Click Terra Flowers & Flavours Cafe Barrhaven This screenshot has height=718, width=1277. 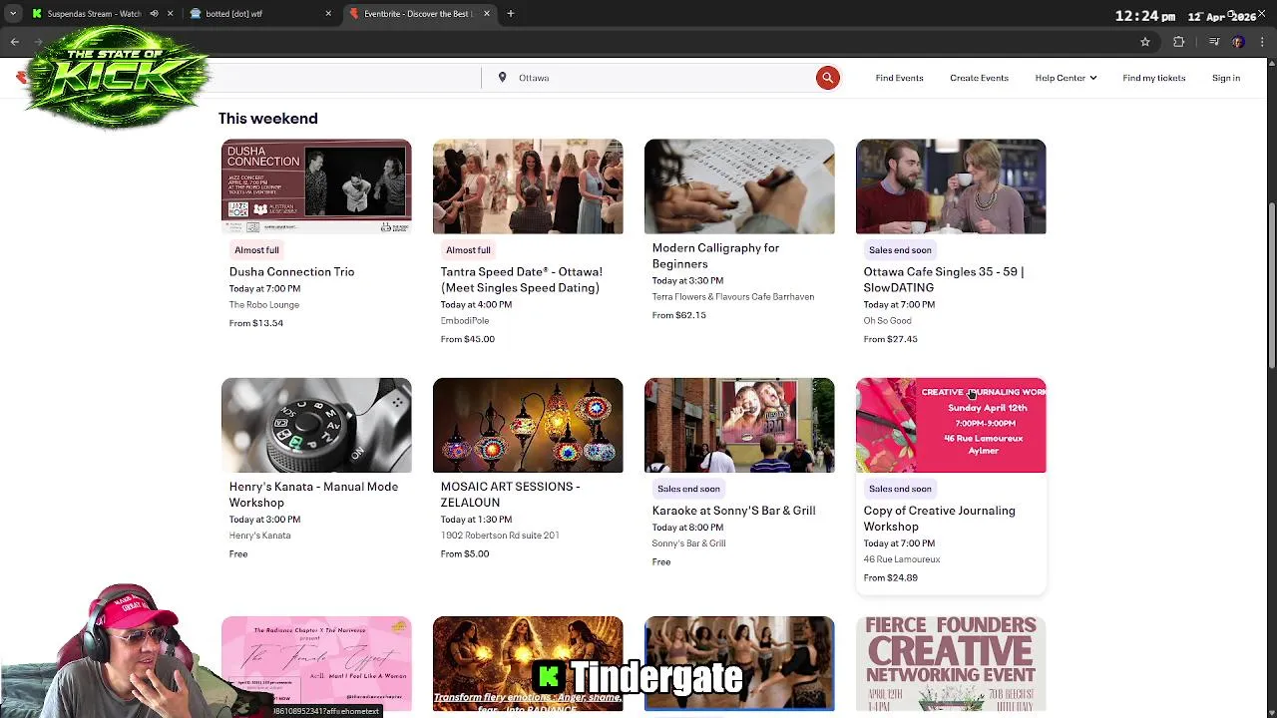(x=733, y=297)
